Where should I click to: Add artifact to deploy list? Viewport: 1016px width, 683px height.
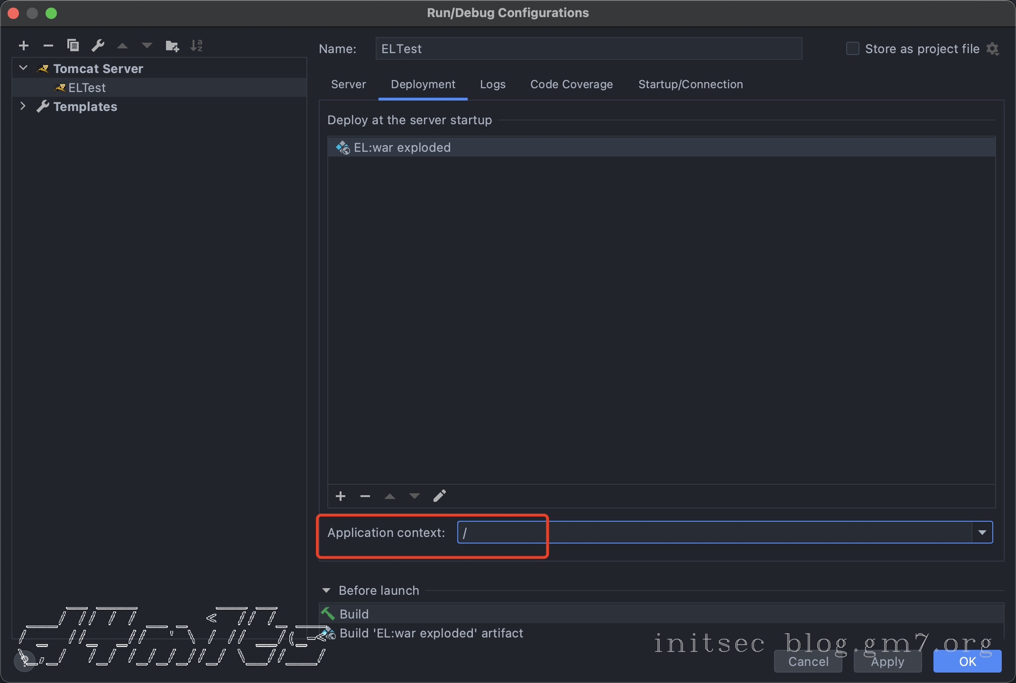point(341,496)
